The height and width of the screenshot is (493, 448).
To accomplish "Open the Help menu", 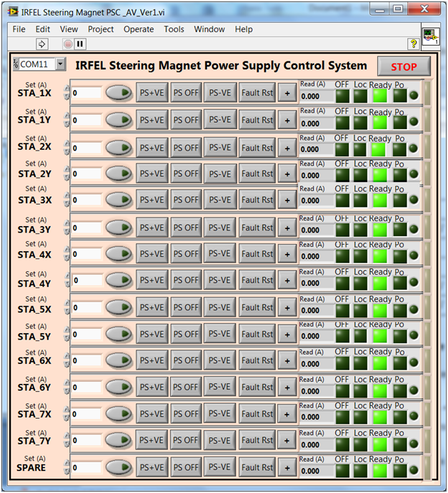I will pyautogui.click(x=244, y=29).
